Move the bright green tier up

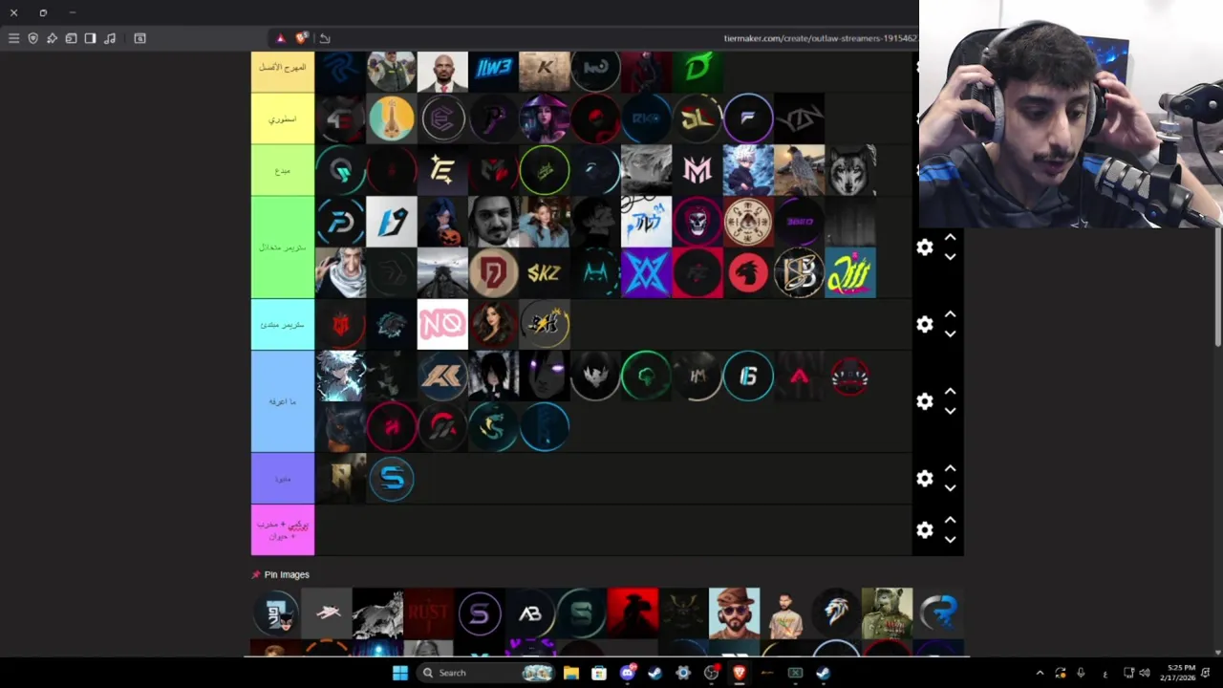[950, 237]
